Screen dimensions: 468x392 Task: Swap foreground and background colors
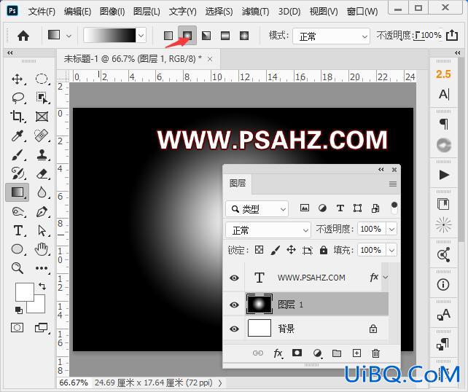42,286
